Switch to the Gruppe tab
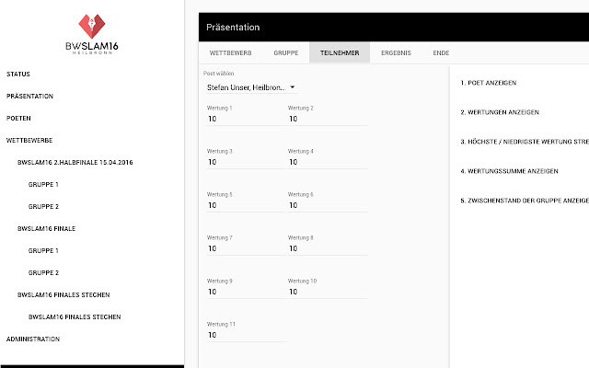589x368 pixels. point(286,53)
